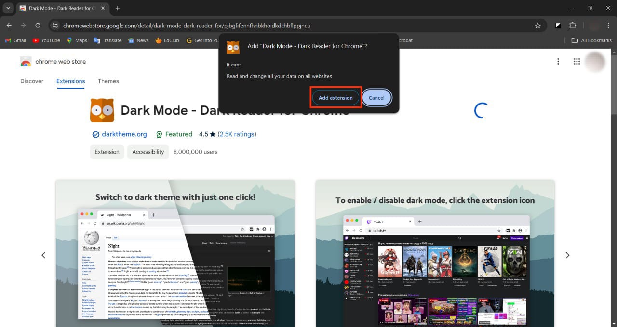The image size is (617, 327).
Task: Open the Gmail bookmark
Action: (x=15, y=40)
